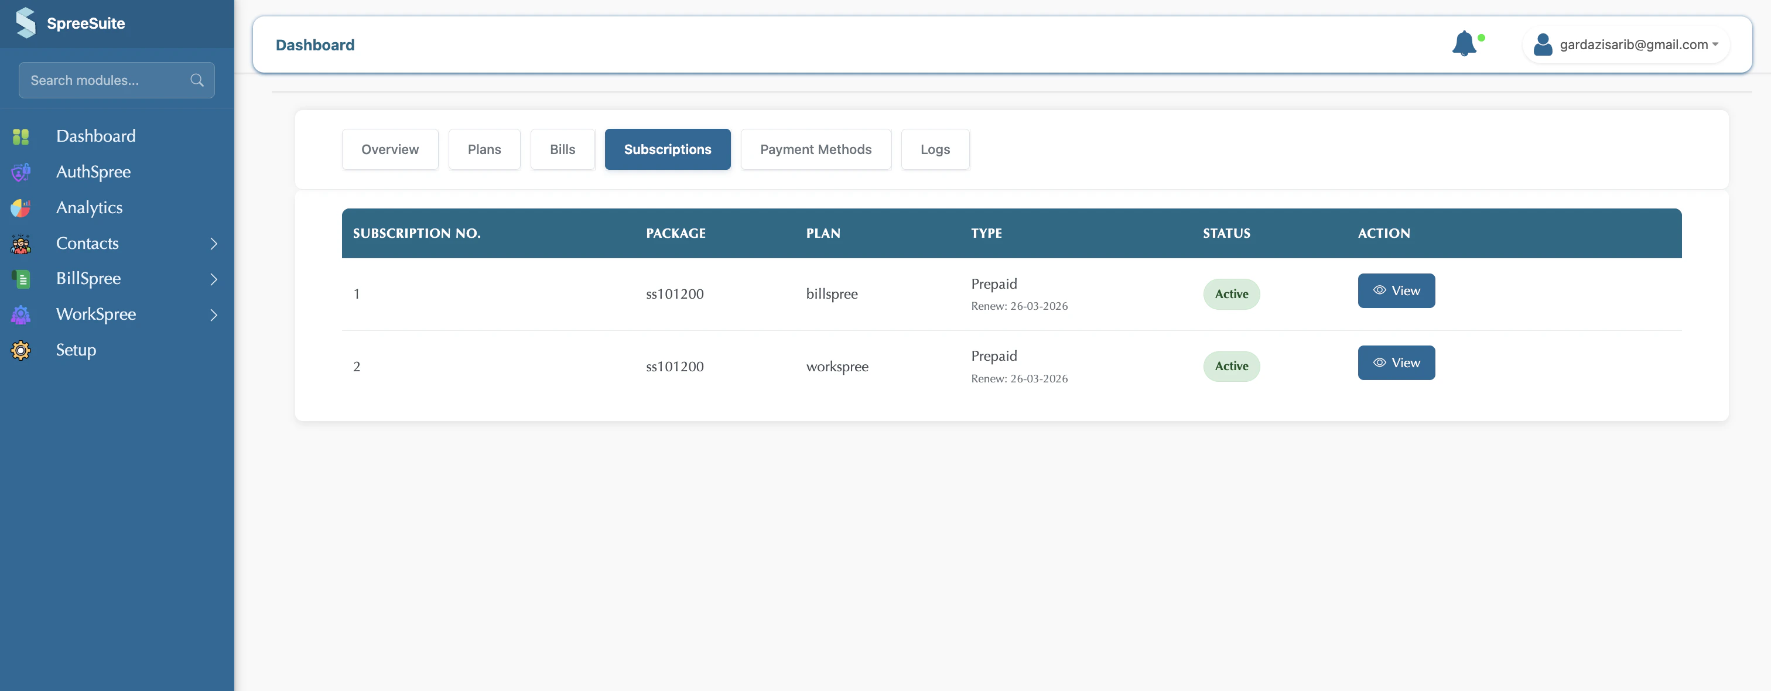Viewport: 1771px width, 691px height.
Task: Click the SpreeSuite brand name
Action: [86, 23]
